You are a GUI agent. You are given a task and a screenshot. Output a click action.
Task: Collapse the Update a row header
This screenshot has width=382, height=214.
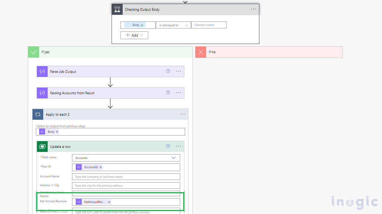pos(110,146)
